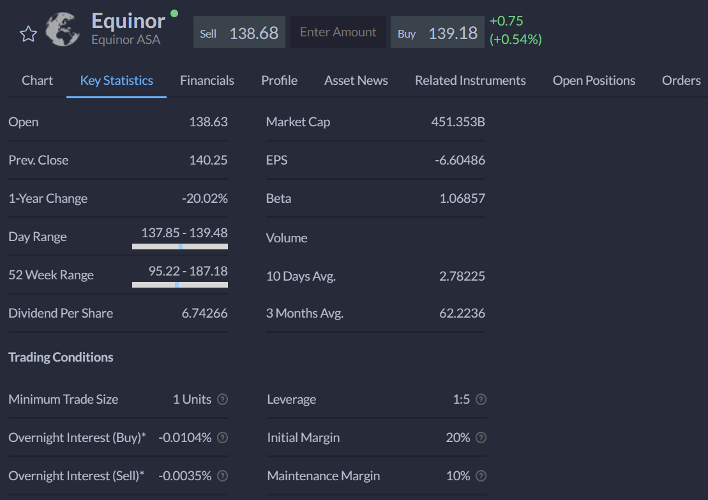This screenshot has height=500, width=708.
Task: Click the Trading Conditions heading
Action: click(61, 357)
